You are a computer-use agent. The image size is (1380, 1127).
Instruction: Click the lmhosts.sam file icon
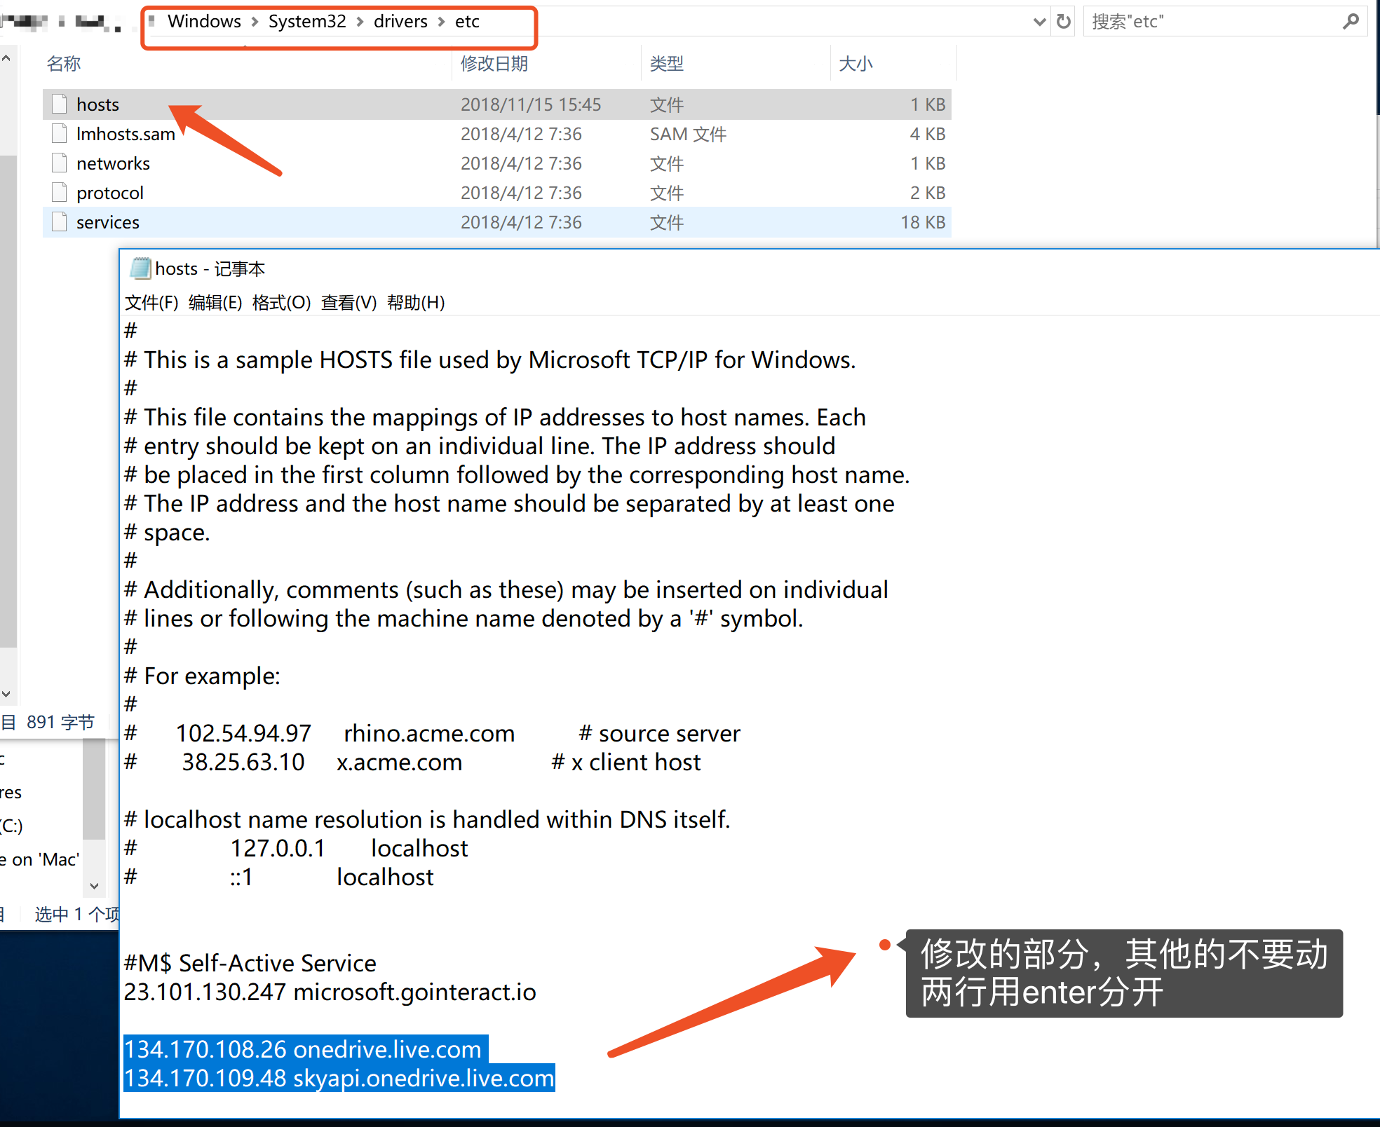60,133
